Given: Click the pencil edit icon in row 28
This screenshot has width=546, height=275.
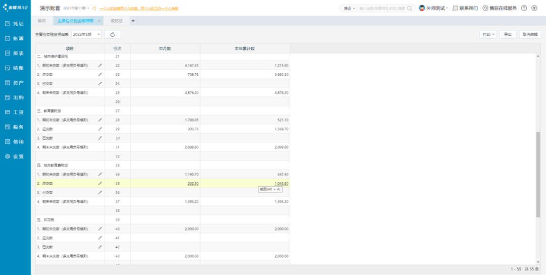Looking at the screenshot, I should coord(100,120).
